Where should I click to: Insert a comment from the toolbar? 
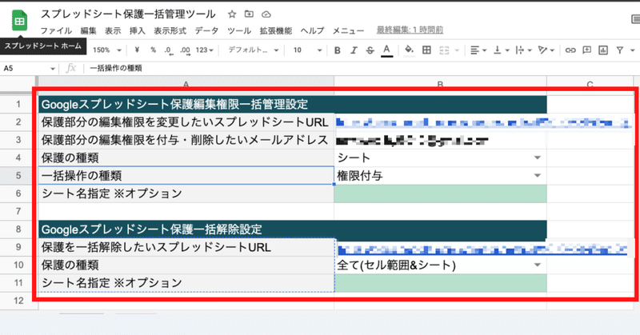[x=586, y=50]
